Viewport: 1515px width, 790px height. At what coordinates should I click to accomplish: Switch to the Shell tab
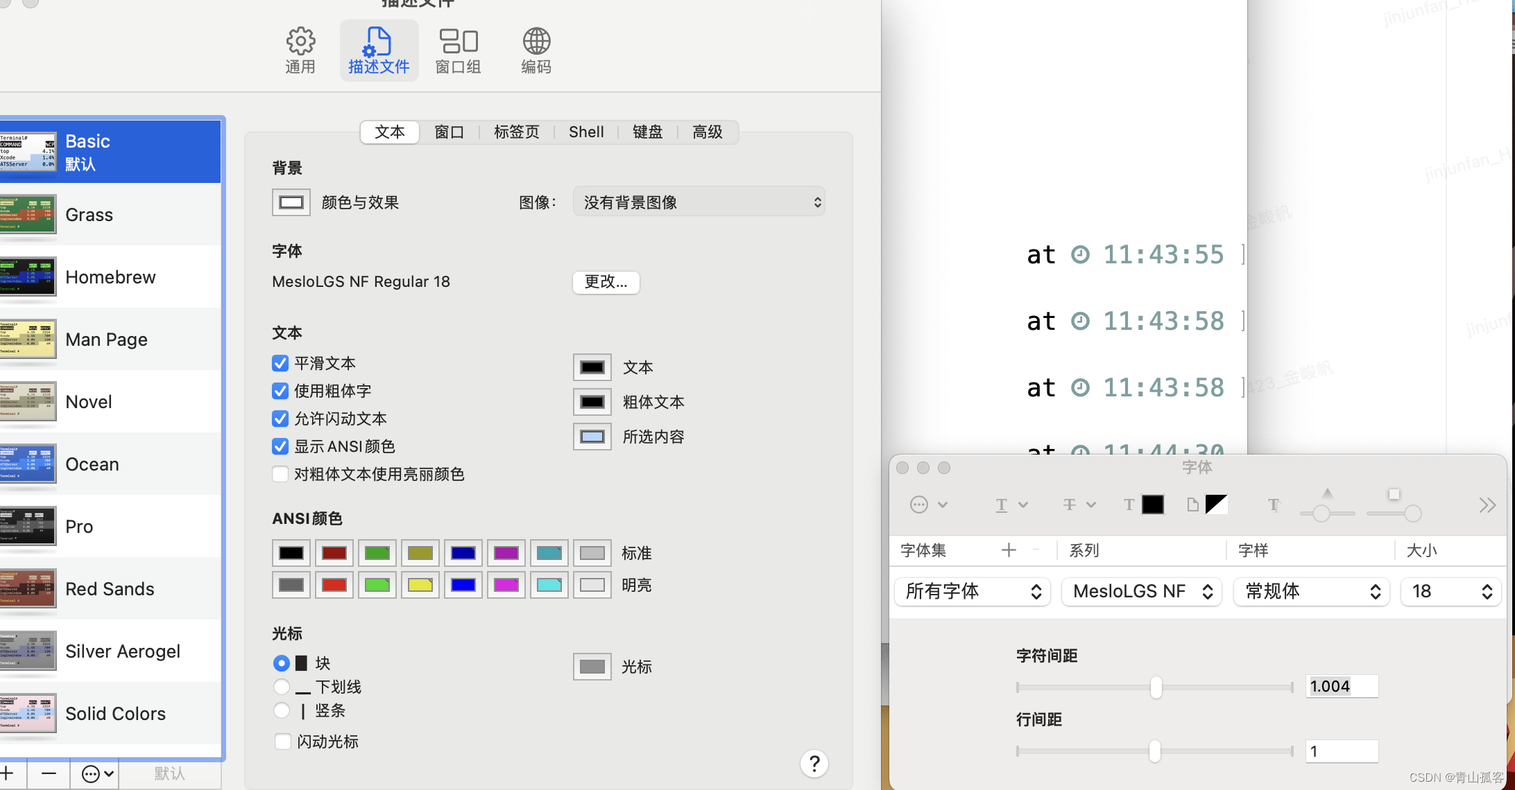[586, 132]
